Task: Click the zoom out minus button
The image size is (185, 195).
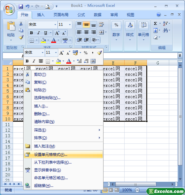Action: (137, 190)
